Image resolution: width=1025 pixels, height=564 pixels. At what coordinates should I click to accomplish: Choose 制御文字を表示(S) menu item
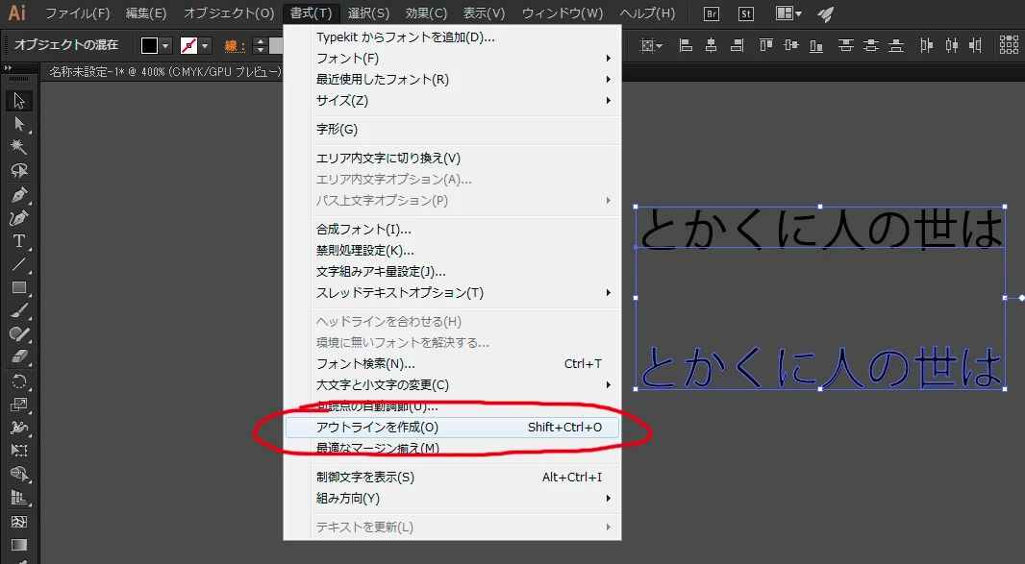click(x=451, y=478)
